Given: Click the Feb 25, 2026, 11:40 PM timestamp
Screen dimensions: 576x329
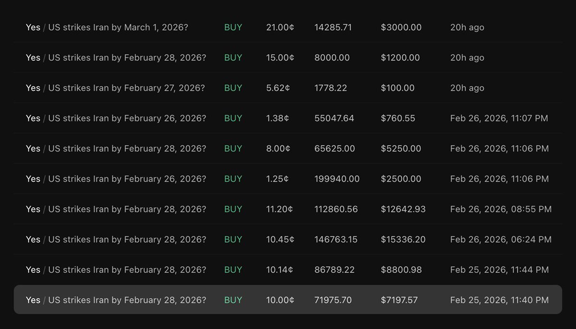Looking at the screenshot, I should [499, 300].
